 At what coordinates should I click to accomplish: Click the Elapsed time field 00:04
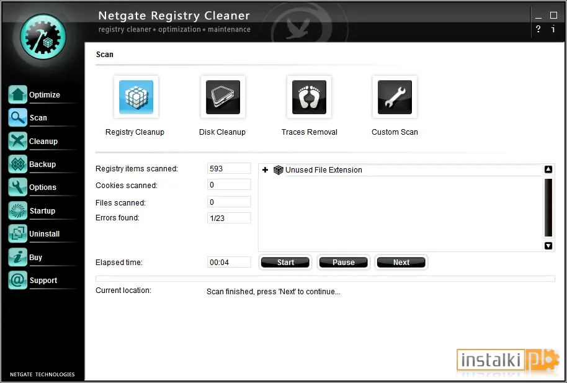pos(229,262)
